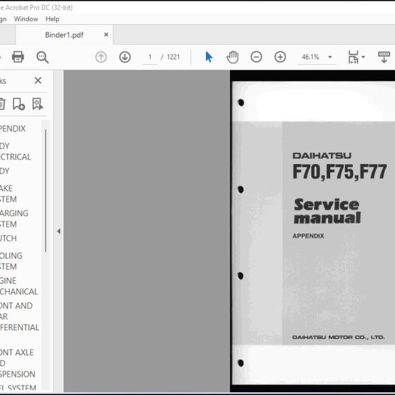Image resolution: width=395 pixels, height=395 pixels.
Task: Select the Binder1.pdf tab
Action: (64, 35)
